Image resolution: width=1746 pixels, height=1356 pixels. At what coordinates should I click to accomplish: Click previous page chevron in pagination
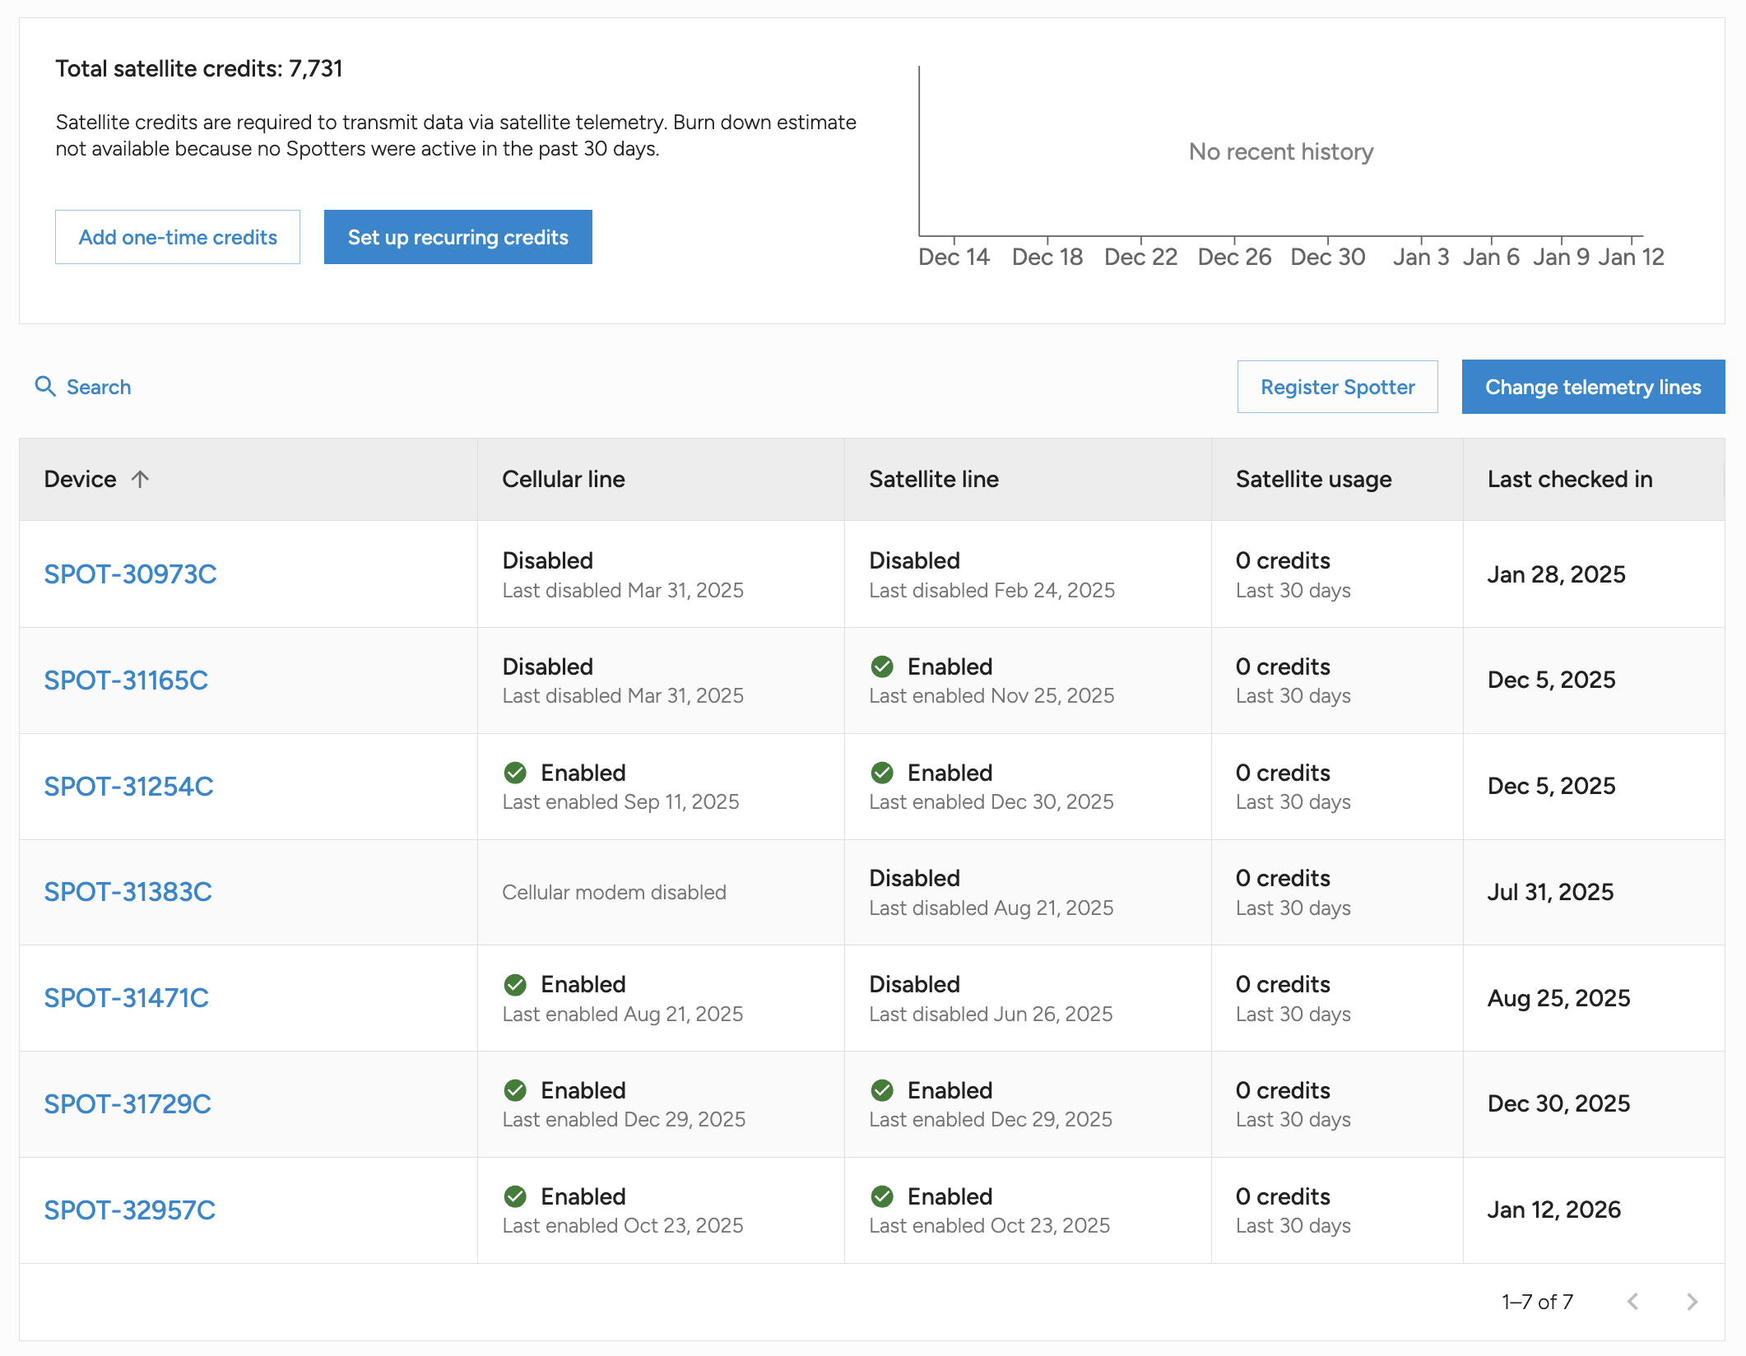click(x=1633, y=1302)
